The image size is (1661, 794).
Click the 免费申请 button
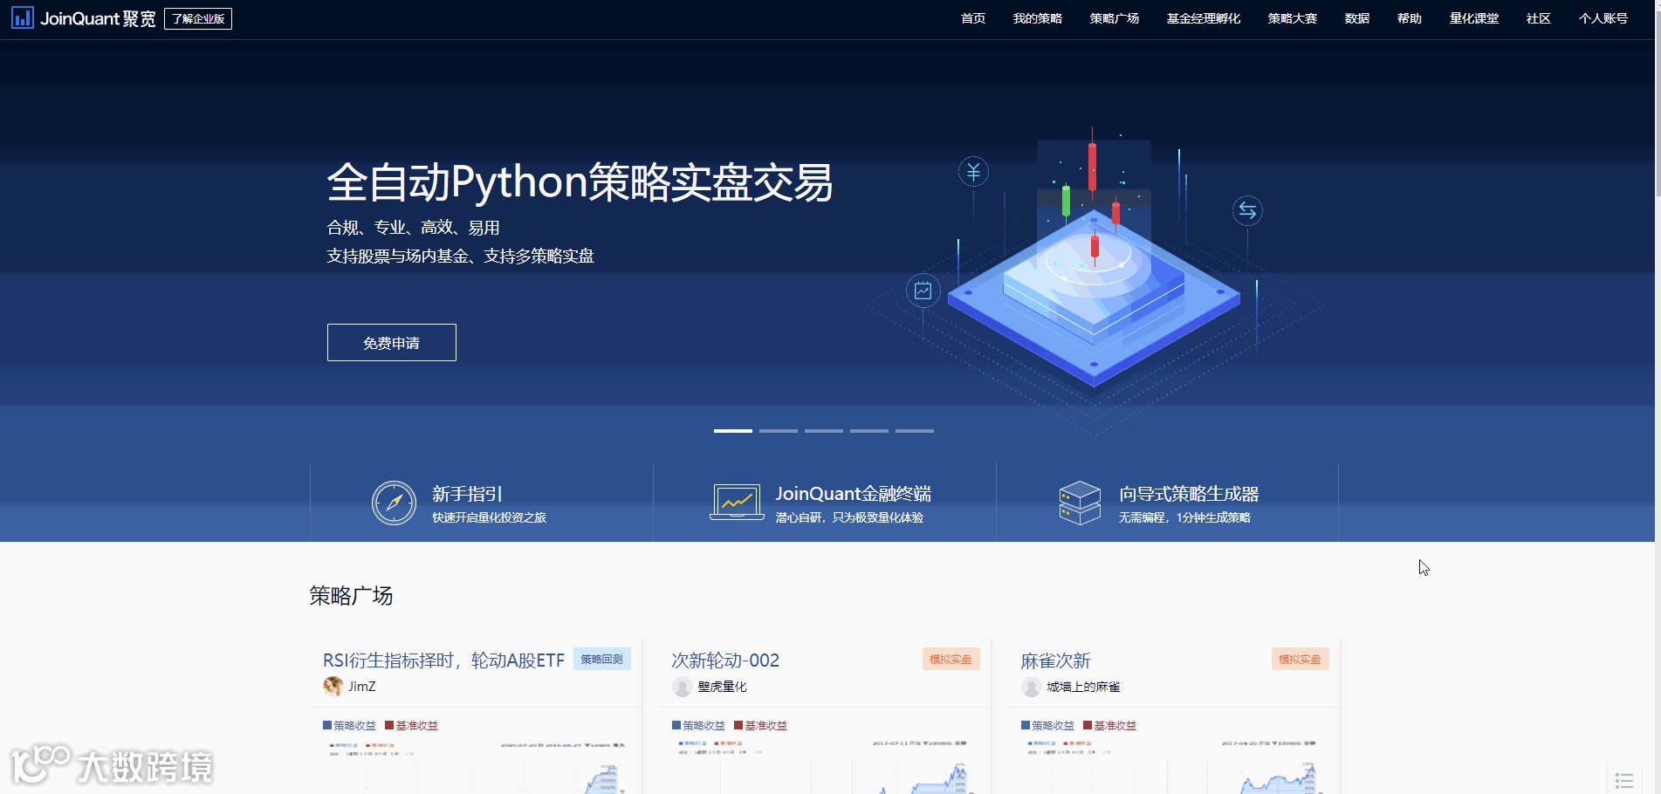click(x=392, y=343)
